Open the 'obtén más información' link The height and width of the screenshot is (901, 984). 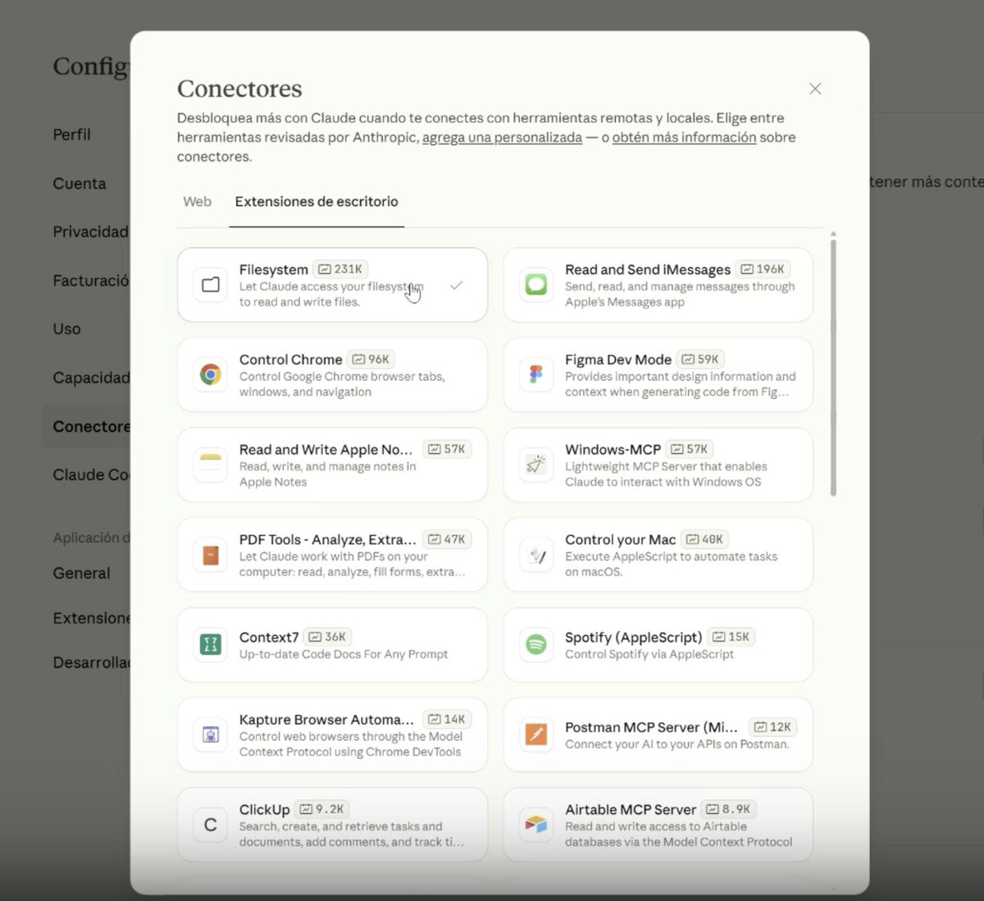pos(684,138)
